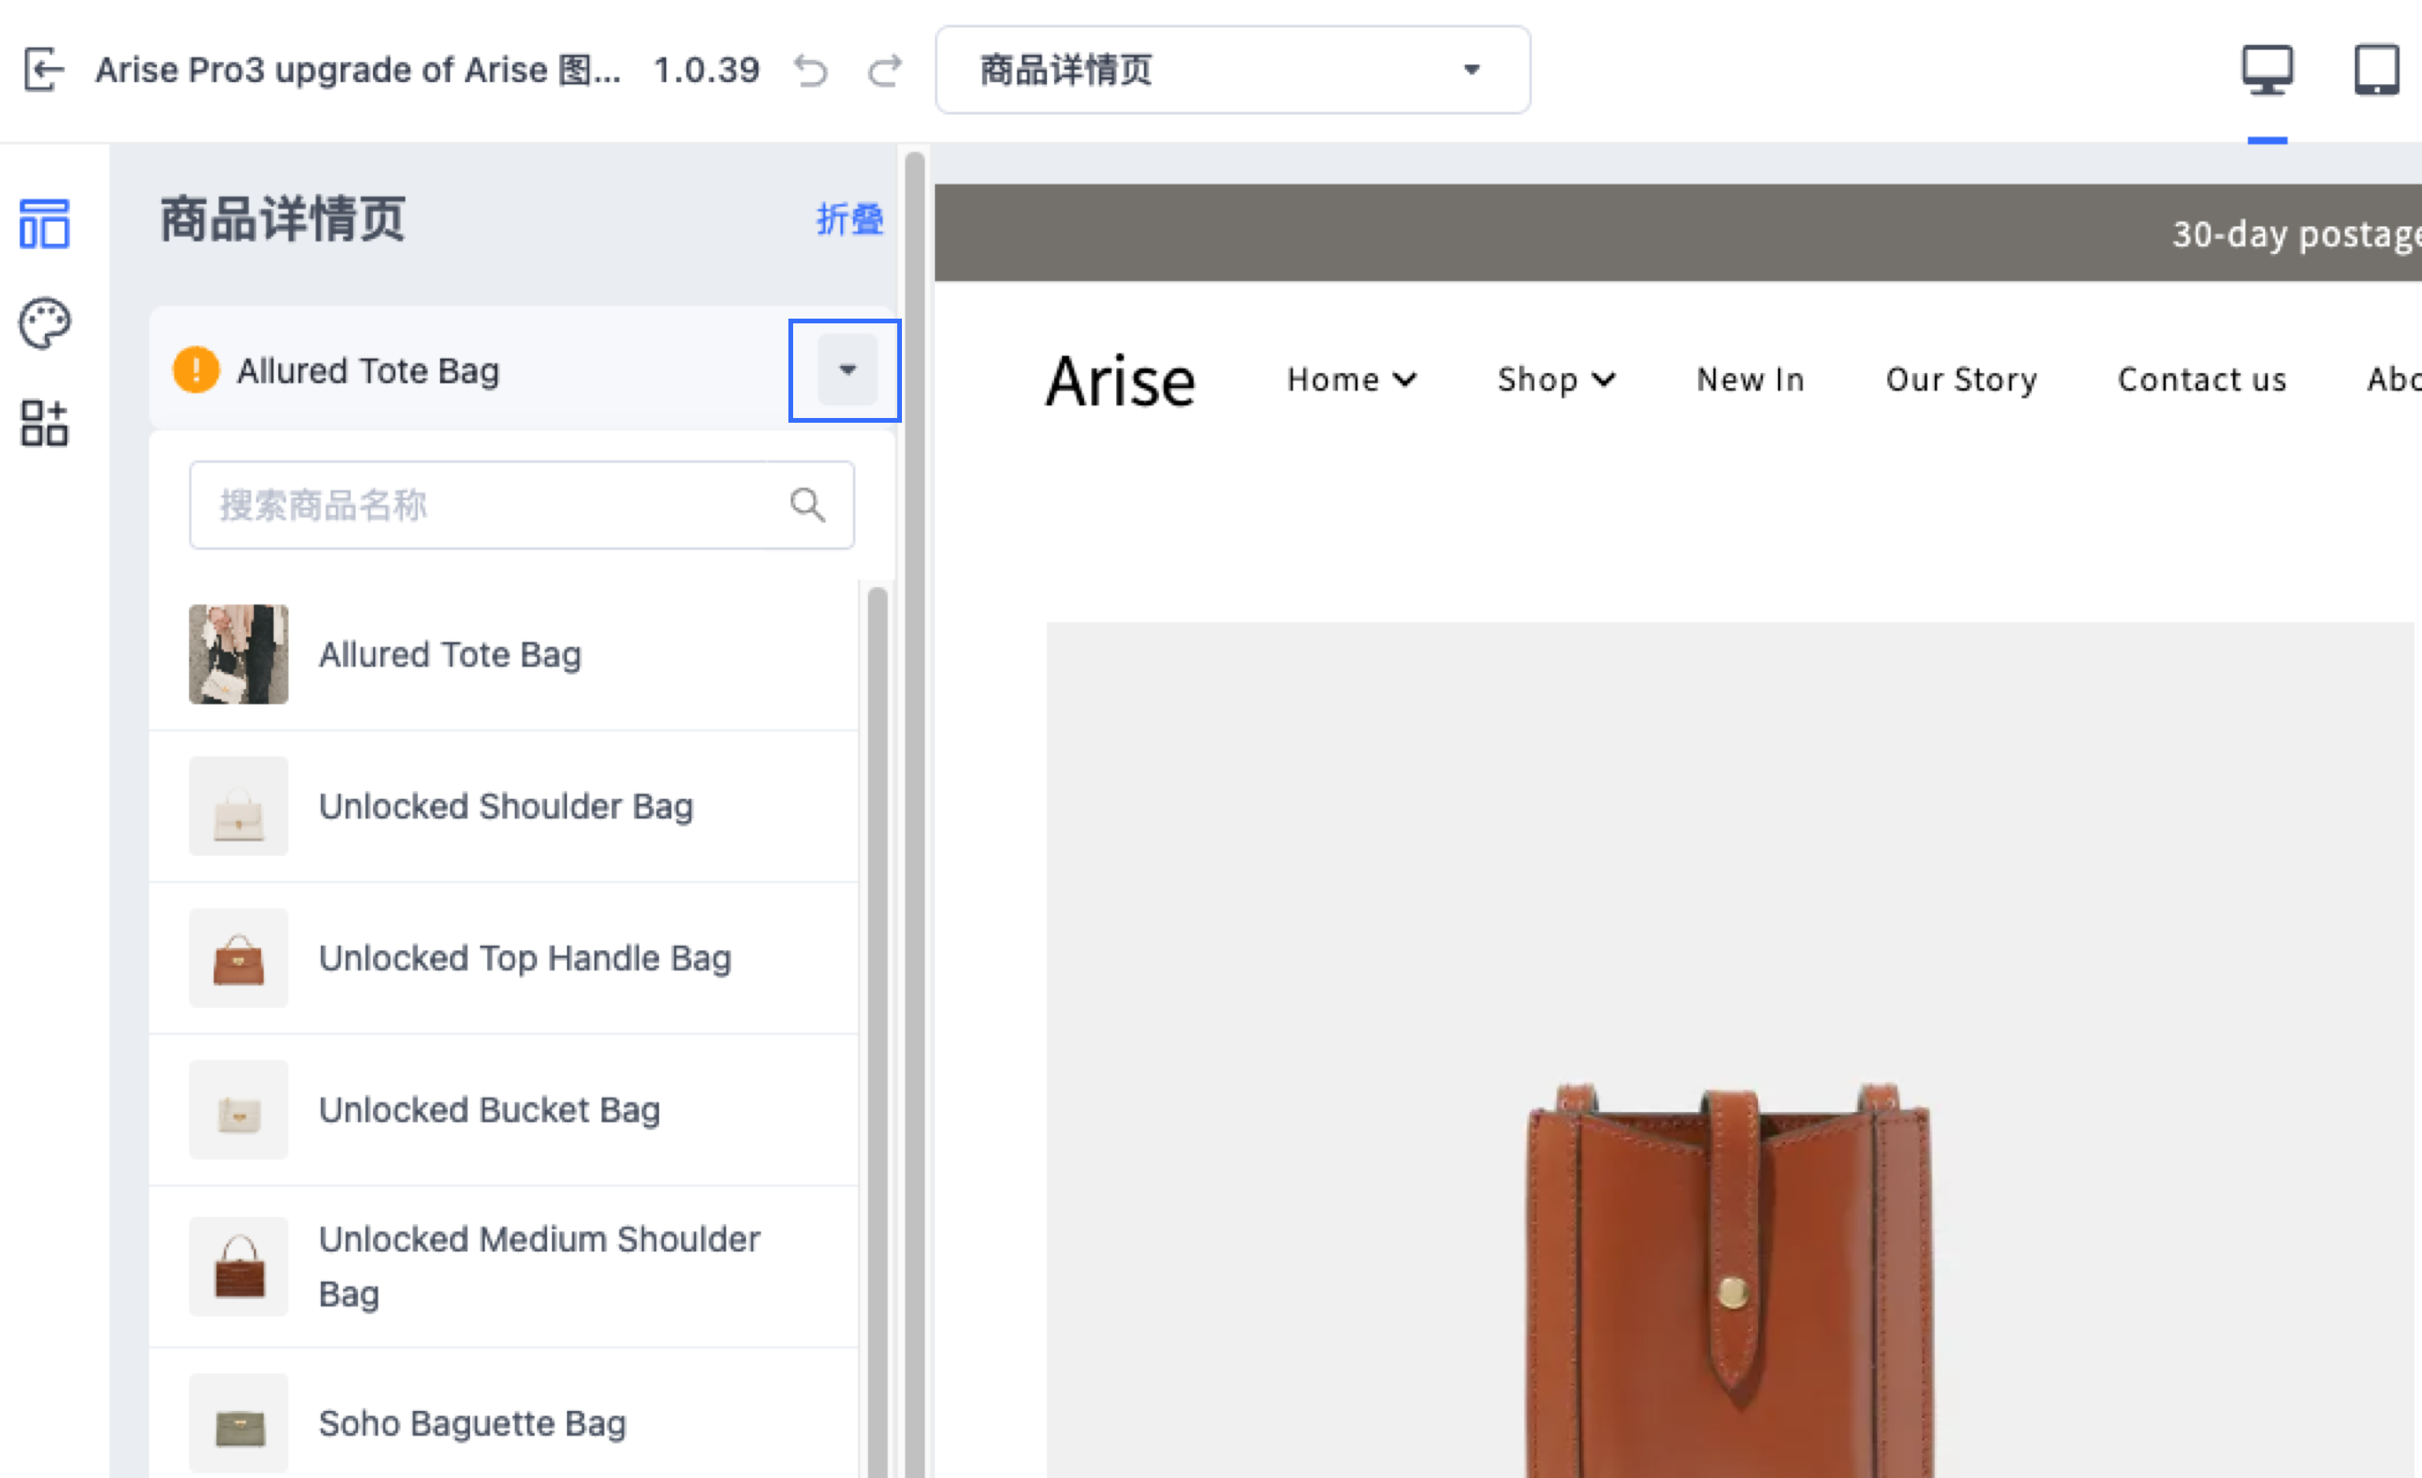The height and width of the screenshot is (1478, 2422).
Task: Click the 30-day postage announcement bar
Action: tap(1678, 233)
